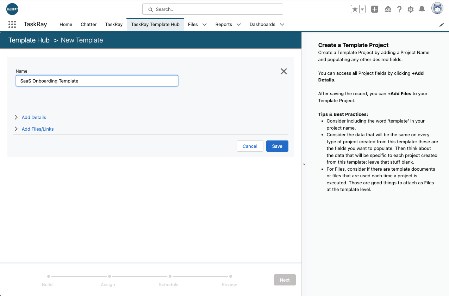The height and width of the screenshot is (296, 449).
Task: Open the Notifications bell icon
Action: (x=422, y=9)
